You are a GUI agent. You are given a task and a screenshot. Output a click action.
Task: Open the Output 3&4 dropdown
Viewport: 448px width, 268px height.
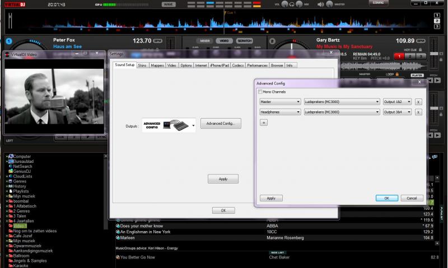click(397, 112)
